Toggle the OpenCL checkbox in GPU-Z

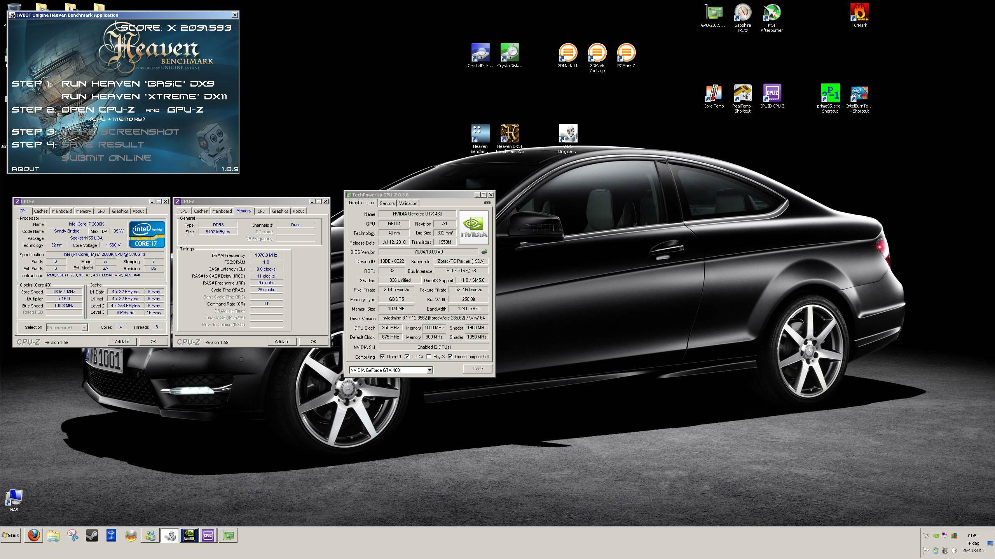tap(382, 357)
